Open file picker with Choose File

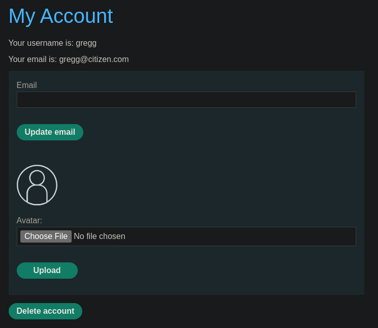(46, 236)
